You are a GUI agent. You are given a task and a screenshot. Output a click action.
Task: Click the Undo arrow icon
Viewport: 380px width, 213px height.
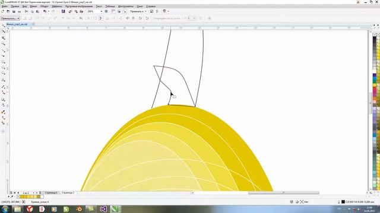(x=45, y=11)
